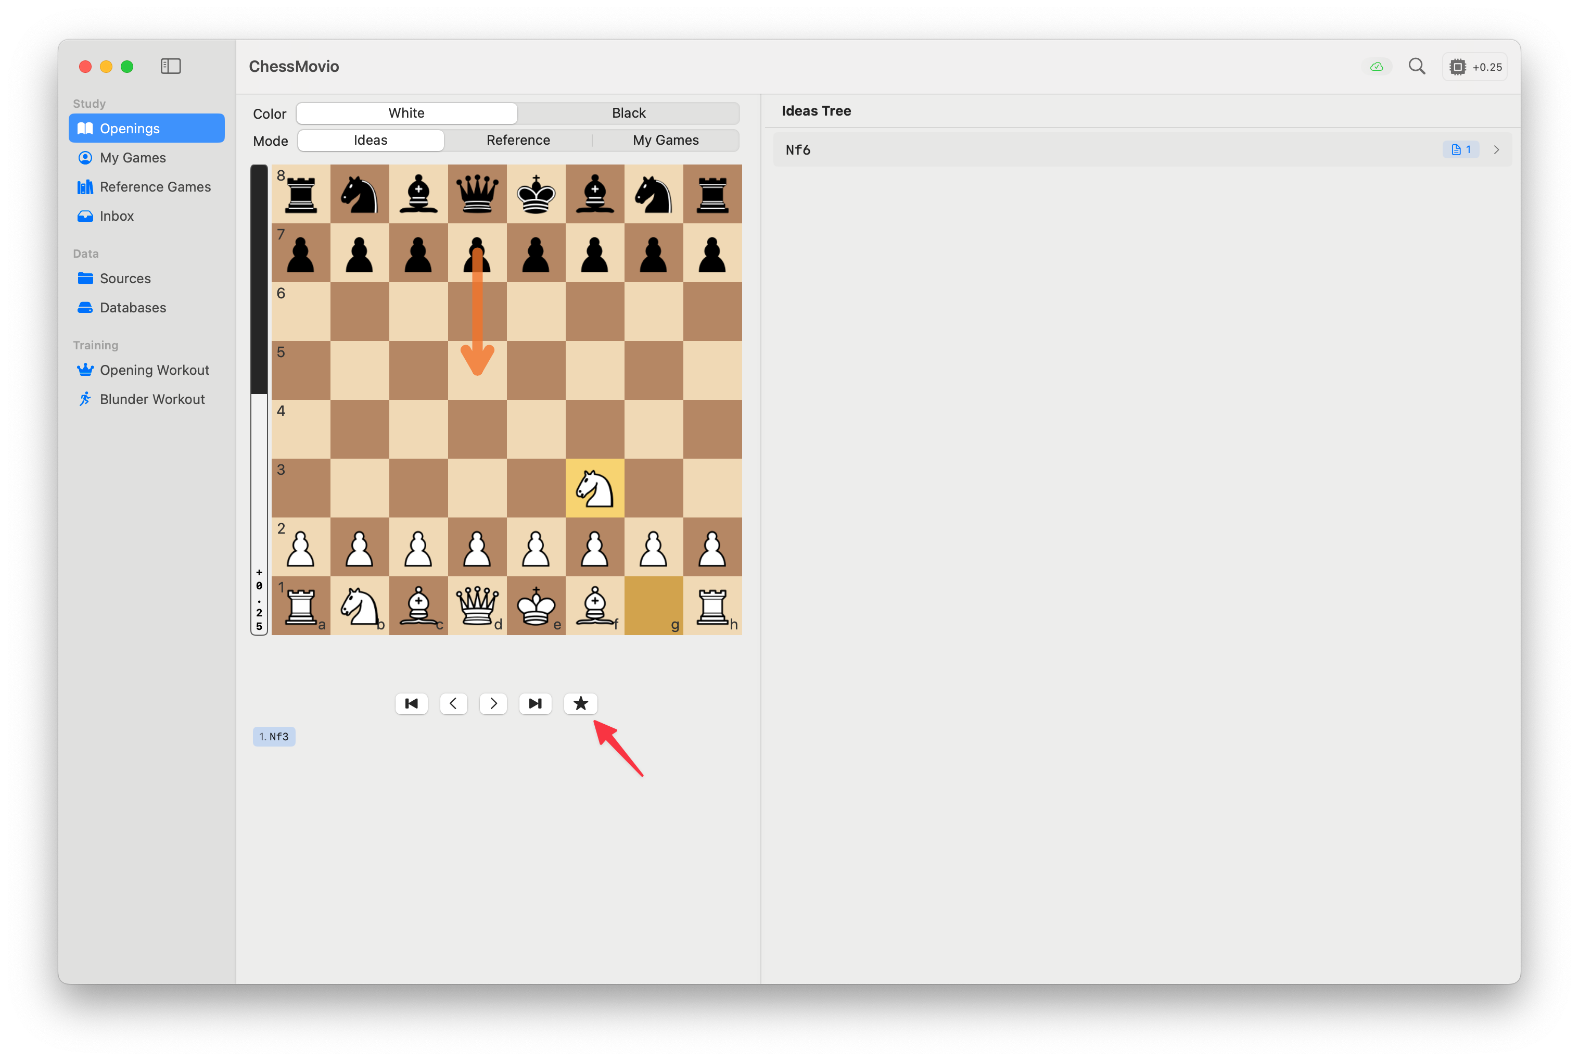Start an Opening Workout
This screenshot has height=1061, width=1579.
(154, 370)
